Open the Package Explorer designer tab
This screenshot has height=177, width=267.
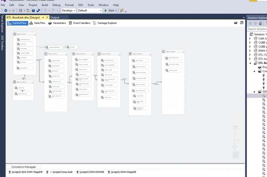click(105, 23)
